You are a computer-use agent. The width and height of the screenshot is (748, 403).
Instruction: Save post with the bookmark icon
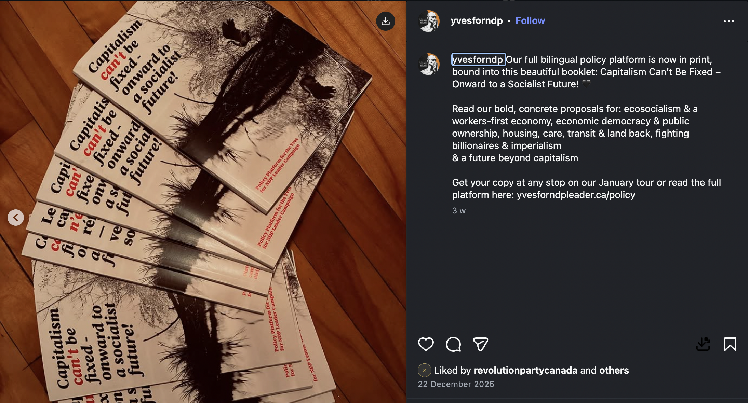730,344
